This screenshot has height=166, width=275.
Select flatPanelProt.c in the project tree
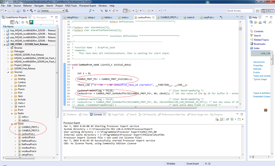[29, 141]
